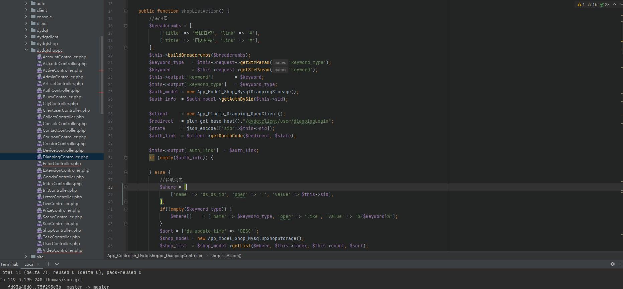The width and height of the screenshot is (623, 289).
Task: Click the folder icon of site
Action: (x=33, y=257)
